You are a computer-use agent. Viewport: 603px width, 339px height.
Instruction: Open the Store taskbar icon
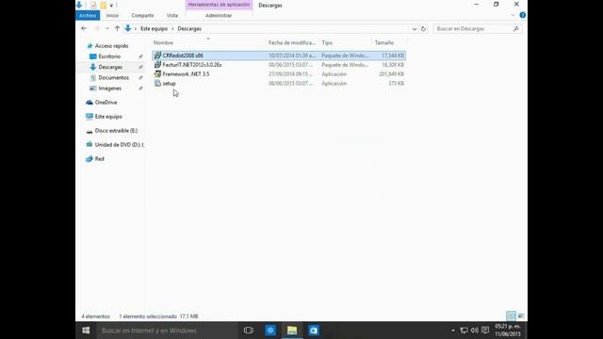click(314, 331)
